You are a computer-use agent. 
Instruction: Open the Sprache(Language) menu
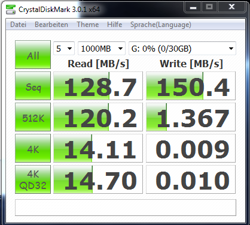161,25
